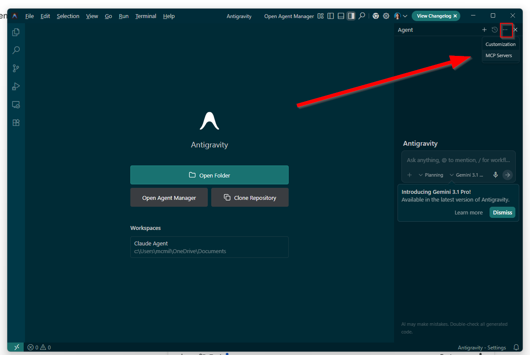Open the Go menu

[x=108, y=16]
